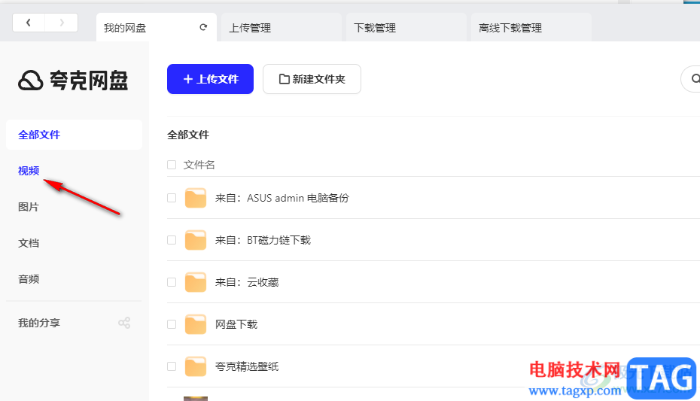Check the 网盘下载 row
The height and width of the screenshot is (401, 700).
click(x=172, y=324)
